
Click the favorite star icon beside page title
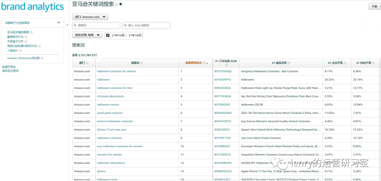(121, 4)
